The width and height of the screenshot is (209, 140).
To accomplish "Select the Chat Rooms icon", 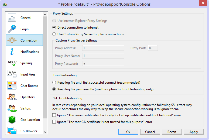I will [x=12, y=86].
